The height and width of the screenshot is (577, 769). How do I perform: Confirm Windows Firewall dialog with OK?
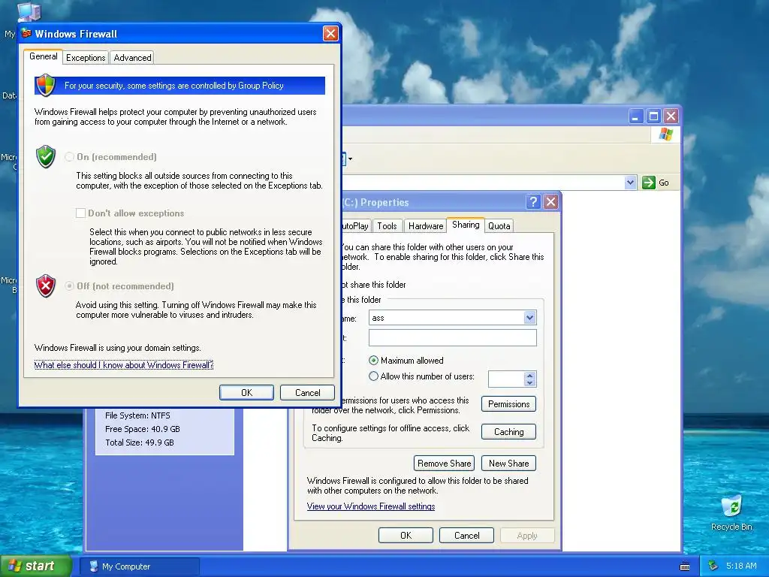(x=246, y=392)
